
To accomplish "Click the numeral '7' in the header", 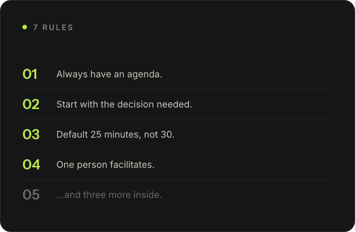I will [35, 27].
